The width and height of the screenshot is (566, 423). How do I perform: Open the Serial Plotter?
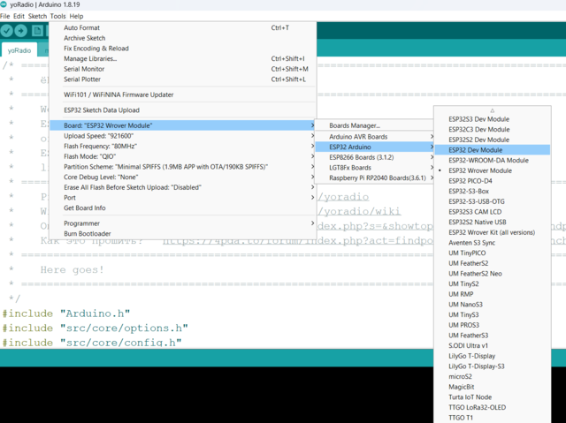point(183,79)
